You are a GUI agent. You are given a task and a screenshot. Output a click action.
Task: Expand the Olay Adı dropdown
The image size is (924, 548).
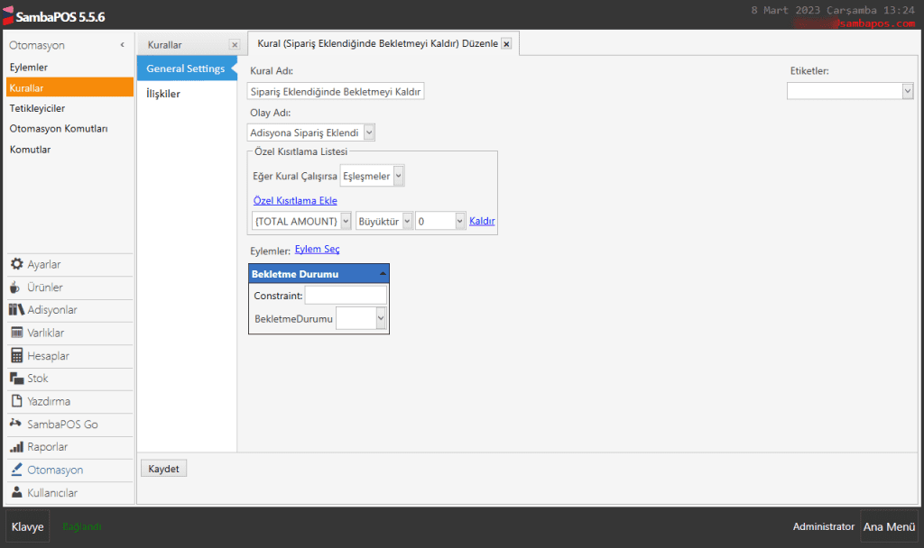(369, 132)
